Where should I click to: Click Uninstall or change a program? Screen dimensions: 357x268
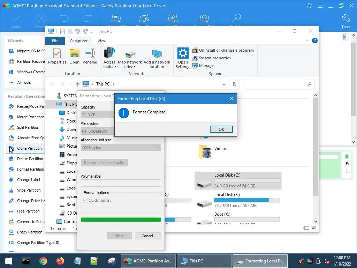(x=223, y=50)
